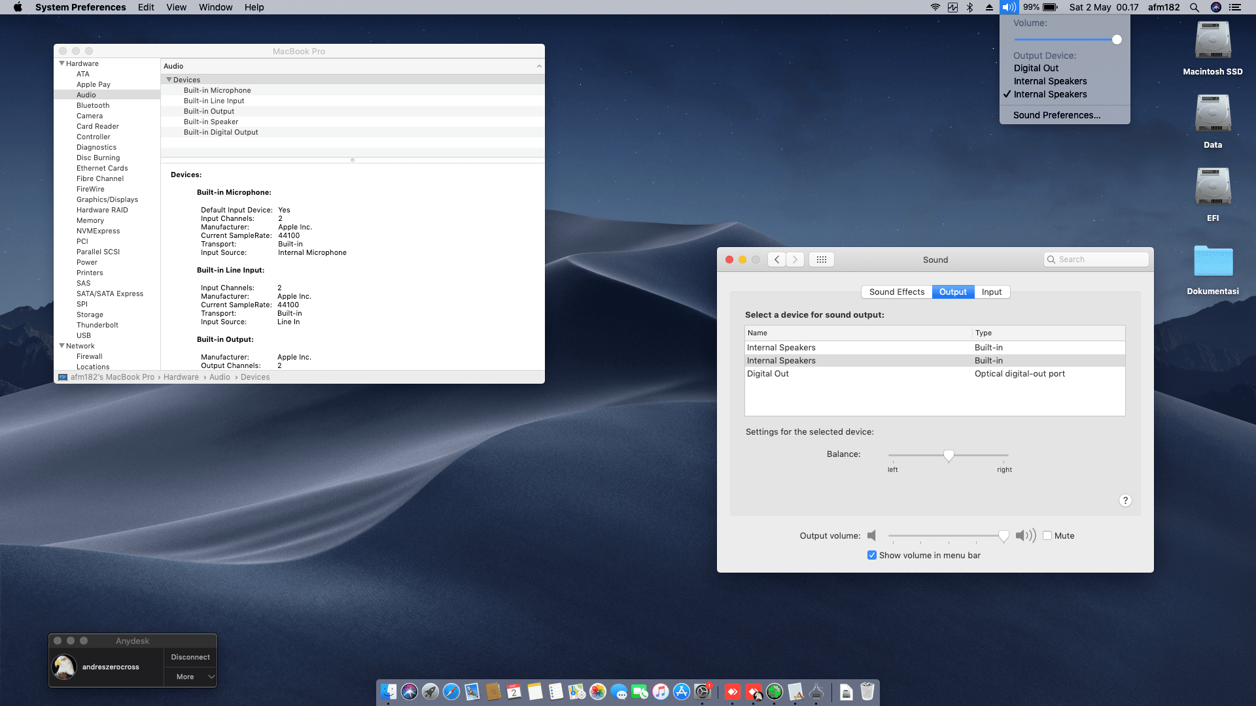Select Graphics/Displays in sidebar

(x=107, y=199)
